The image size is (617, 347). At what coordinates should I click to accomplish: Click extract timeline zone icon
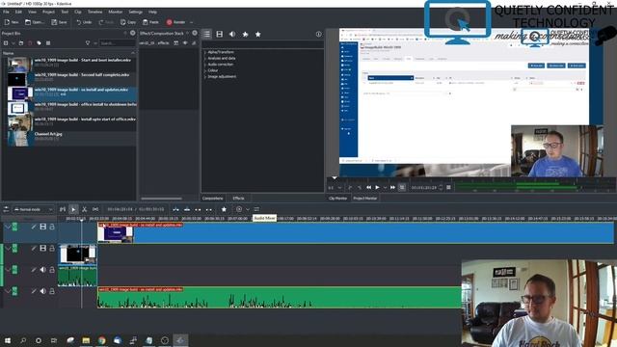coord(198,209)
